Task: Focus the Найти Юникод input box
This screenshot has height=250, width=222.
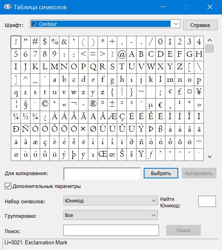Action: [x=207, y=201]
